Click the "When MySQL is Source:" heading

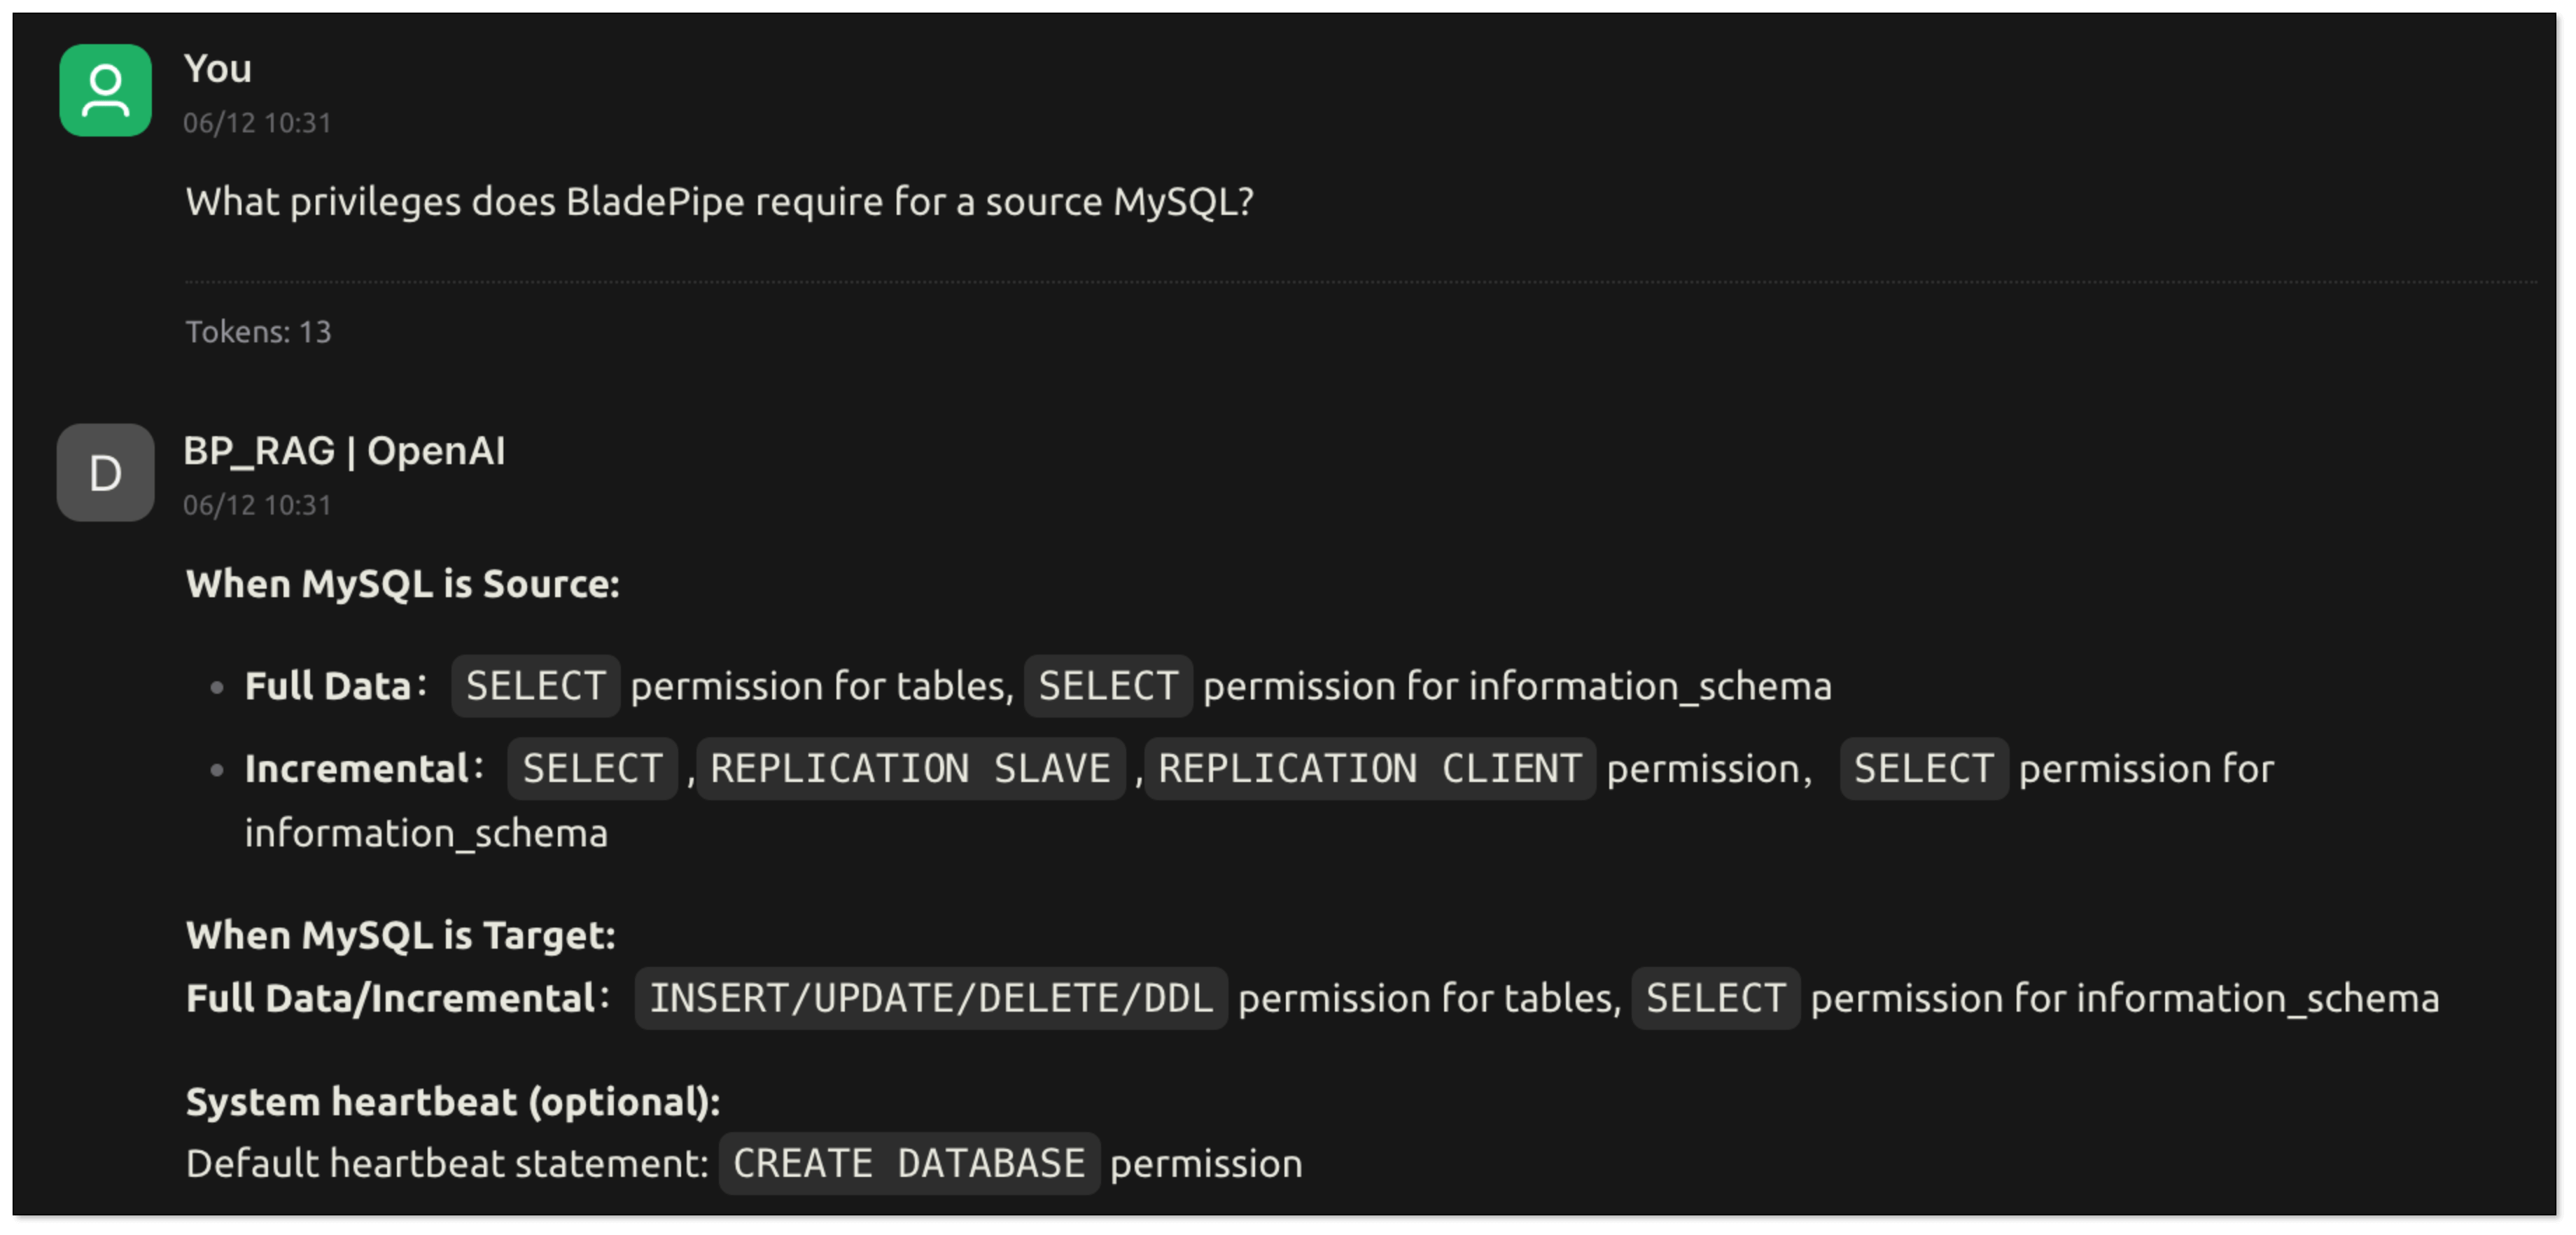point(402,583)
